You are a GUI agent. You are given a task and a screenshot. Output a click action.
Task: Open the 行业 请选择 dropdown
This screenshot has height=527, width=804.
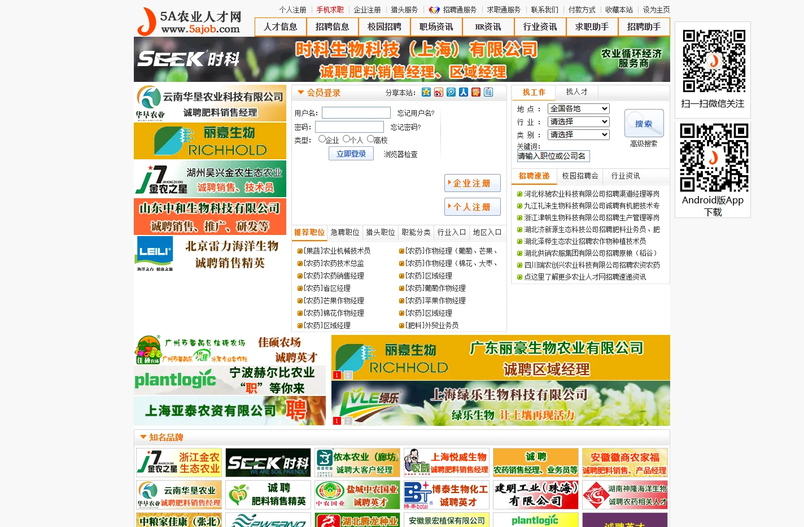point(579,121)
